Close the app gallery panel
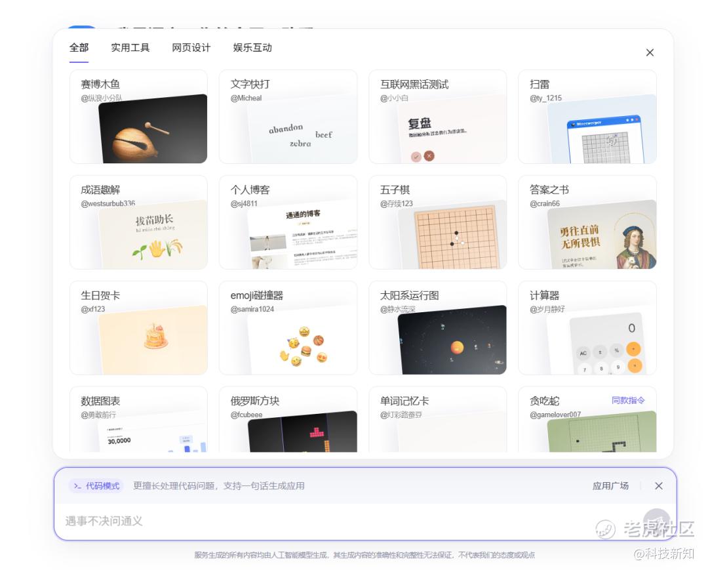This screenshot has height=570, width=708. 650,52
